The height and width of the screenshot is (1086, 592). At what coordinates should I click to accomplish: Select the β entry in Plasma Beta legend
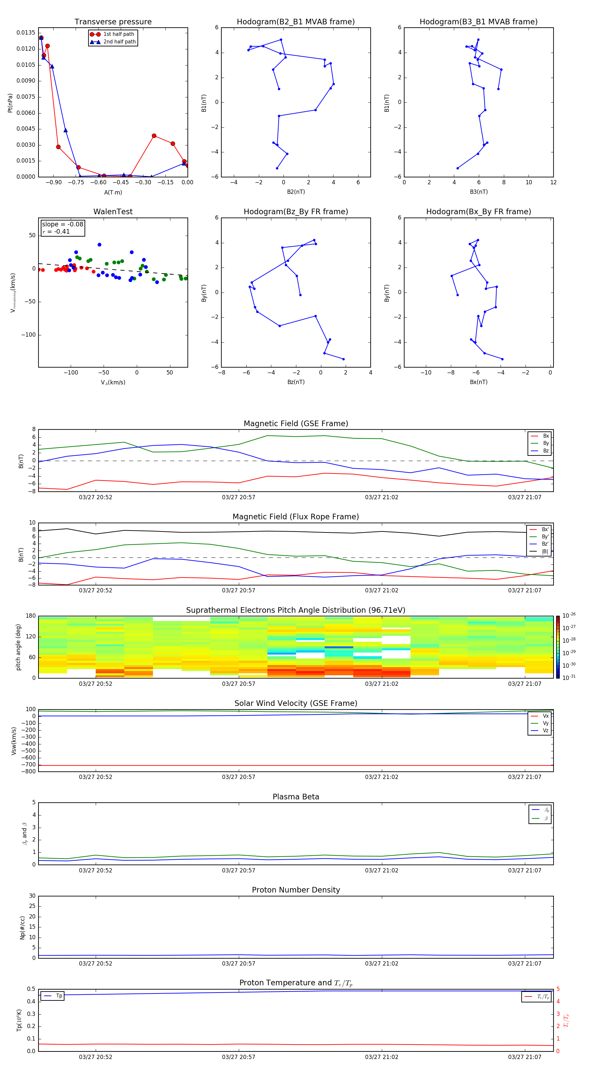pos(540,818)
